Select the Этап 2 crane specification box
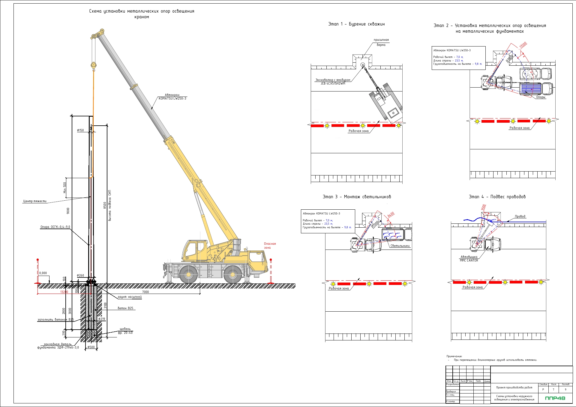 pos(458,58)
